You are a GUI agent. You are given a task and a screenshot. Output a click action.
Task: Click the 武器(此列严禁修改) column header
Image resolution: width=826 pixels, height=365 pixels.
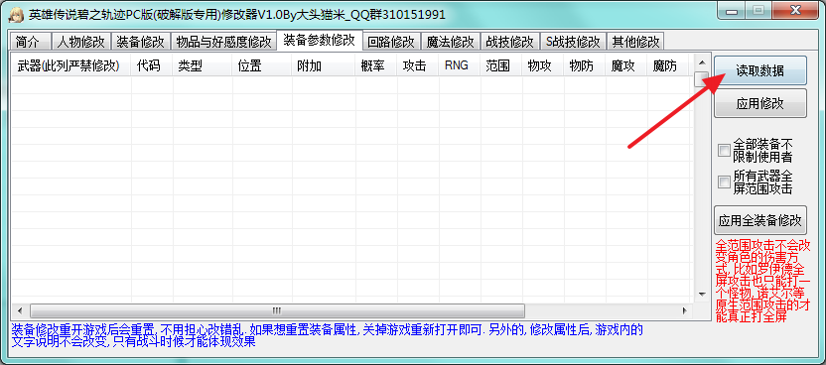click(x=71, y=65)
